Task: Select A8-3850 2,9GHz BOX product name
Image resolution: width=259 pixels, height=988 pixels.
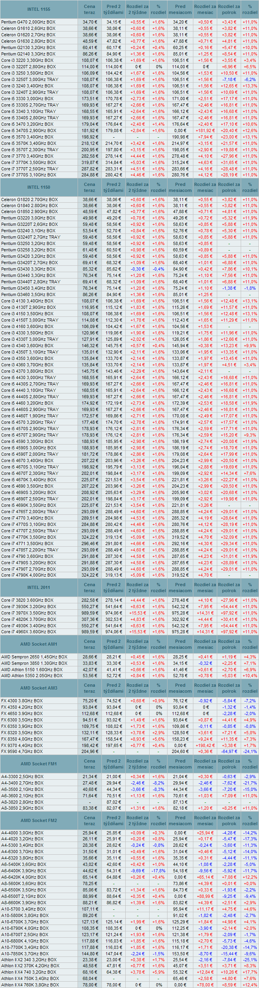Action: [x=23, y=808]
